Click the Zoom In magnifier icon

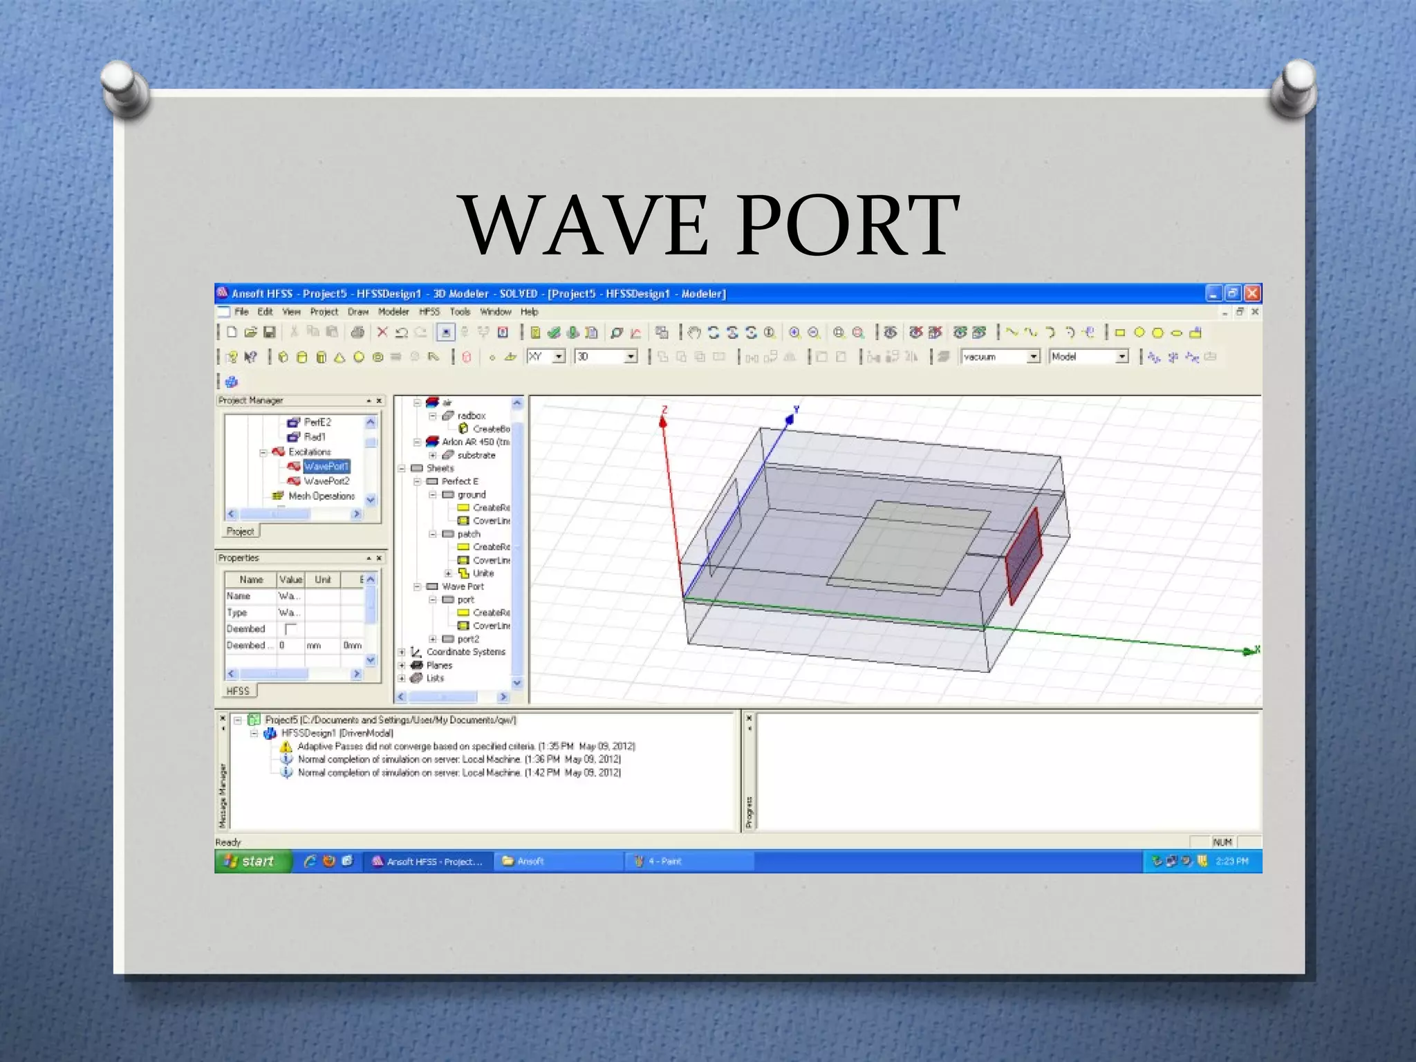pyautogui.click(x=795, y=333)
